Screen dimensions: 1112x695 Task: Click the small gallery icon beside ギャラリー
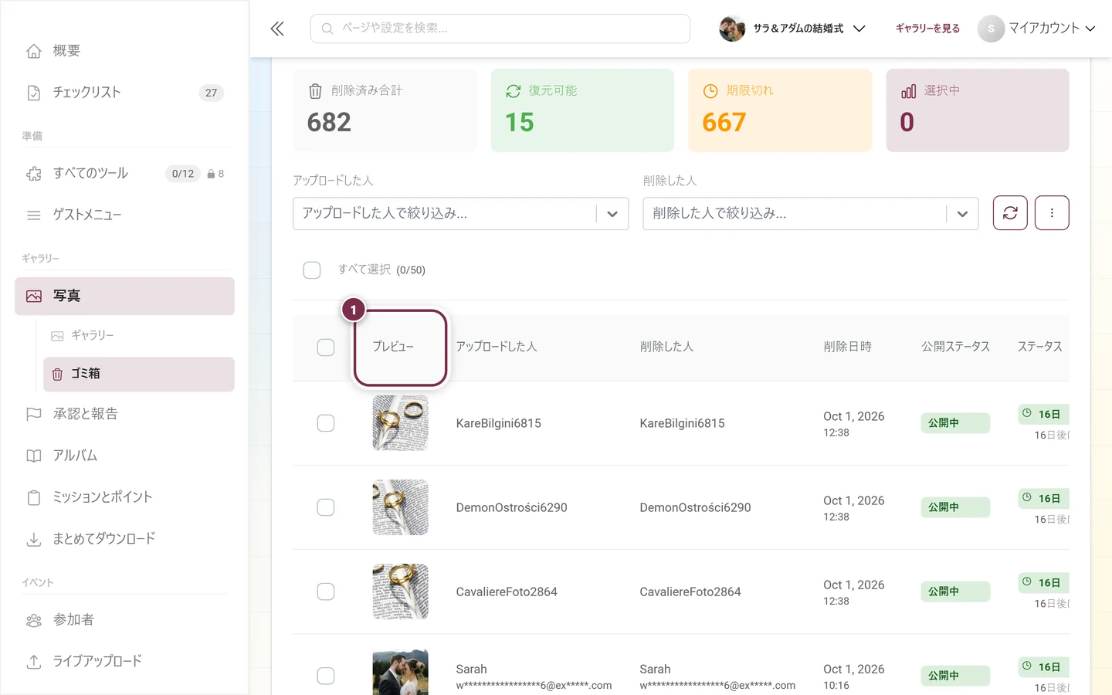click(x=57, y=336)
